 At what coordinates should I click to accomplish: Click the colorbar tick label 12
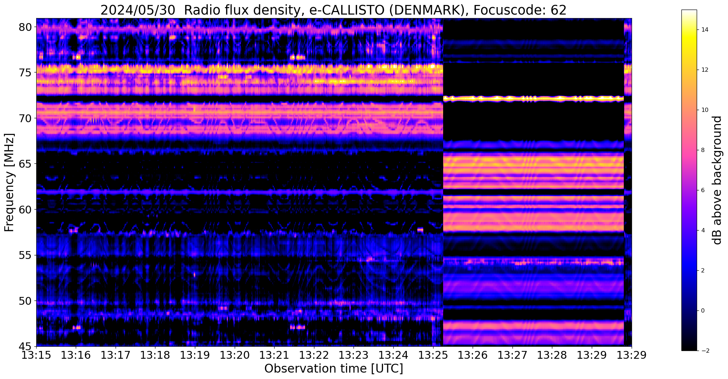[x=704, y=70]
